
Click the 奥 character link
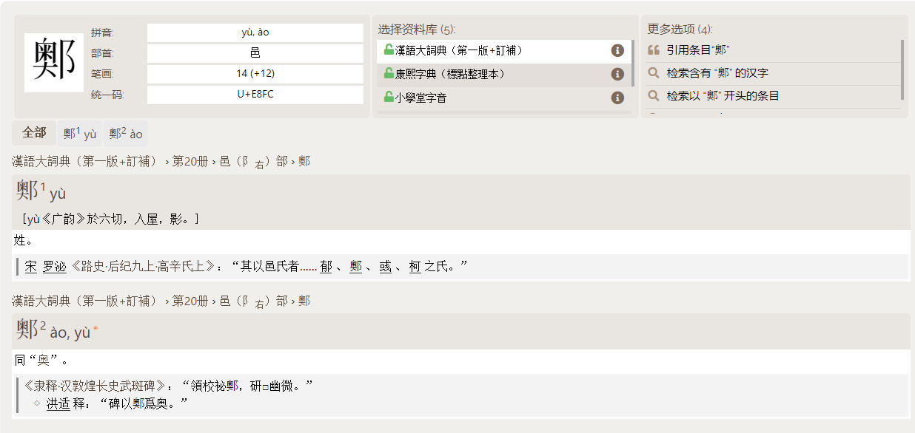tap(44, 361)
